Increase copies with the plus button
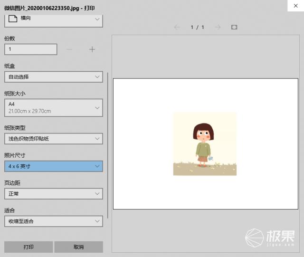 [92, 49]
